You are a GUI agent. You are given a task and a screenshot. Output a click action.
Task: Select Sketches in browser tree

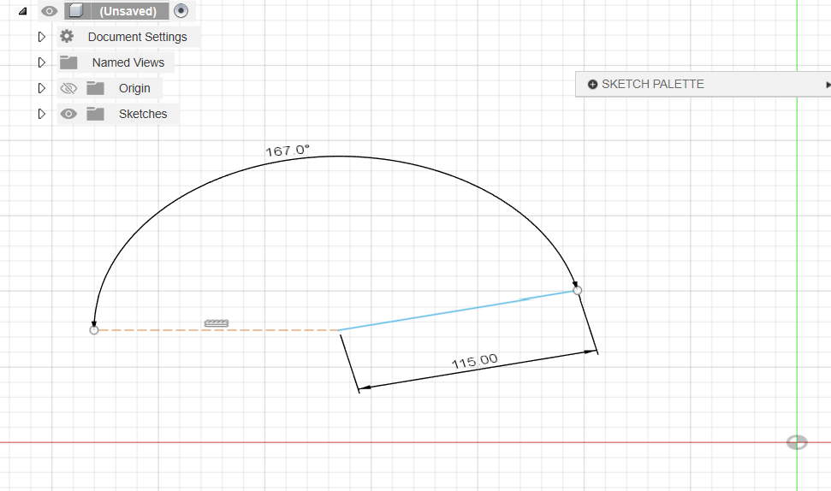pyautogui.click(x=143, y=114)
